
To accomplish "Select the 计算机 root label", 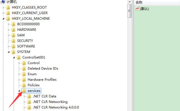I will coord(11,2).
